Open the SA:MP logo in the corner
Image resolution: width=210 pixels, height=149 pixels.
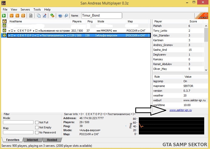click(x=202, y=16)
